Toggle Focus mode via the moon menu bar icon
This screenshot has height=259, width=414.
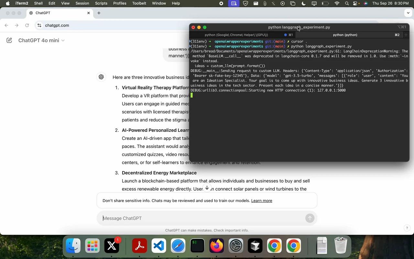[303, 3]
